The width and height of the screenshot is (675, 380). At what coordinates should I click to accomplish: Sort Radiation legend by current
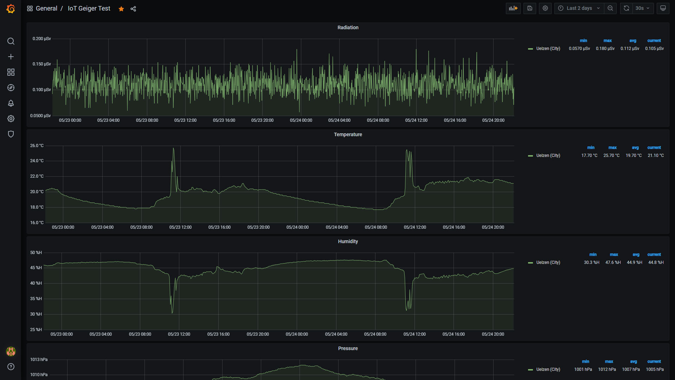pyautogui.click(x=654, y=41)
